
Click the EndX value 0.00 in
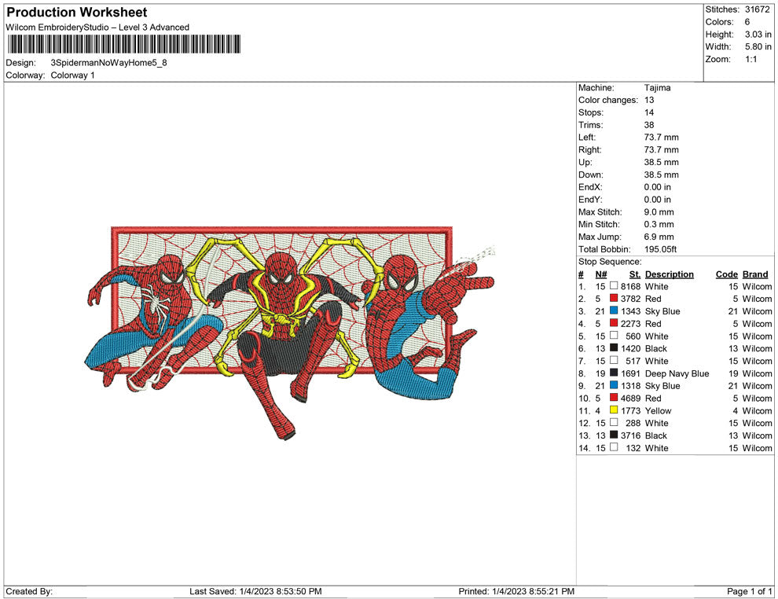tap(658, 187)
